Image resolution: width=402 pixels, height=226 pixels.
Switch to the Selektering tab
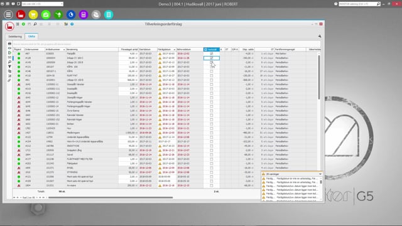tap(15, 36)
